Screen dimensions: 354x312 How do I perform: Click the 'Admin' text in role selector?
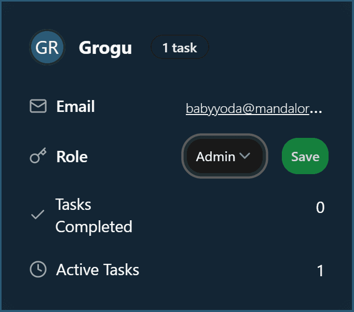click(216, 157)
